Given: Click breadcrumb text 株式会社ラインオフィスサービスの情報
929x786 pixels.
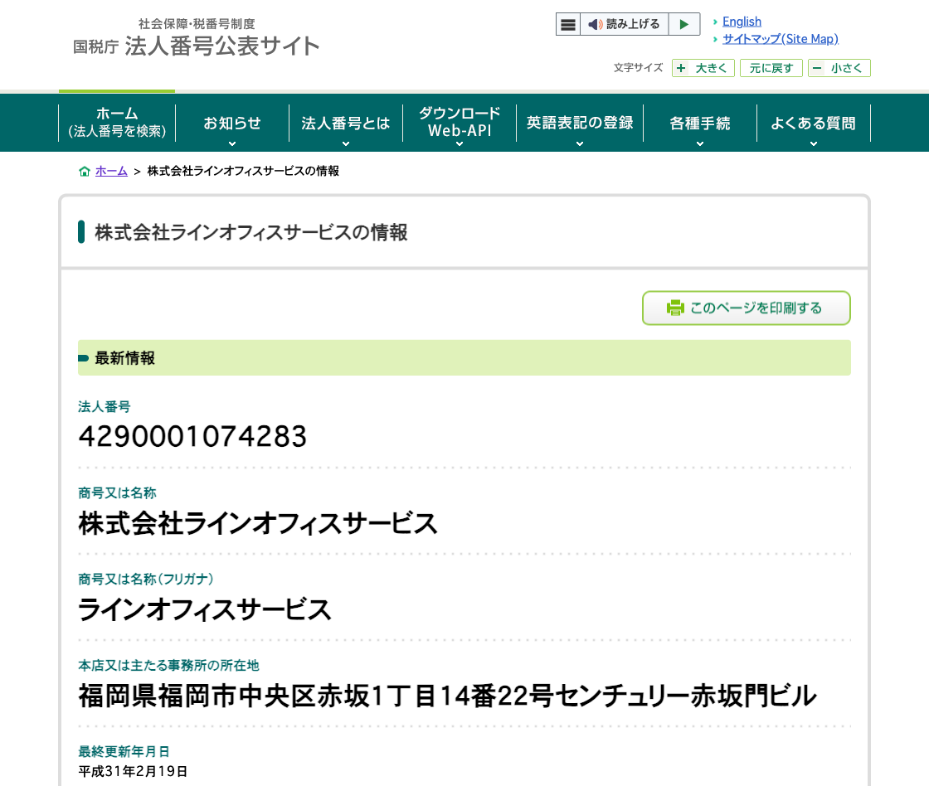Looking at the screenshot, I should click(x=243, y=171).
